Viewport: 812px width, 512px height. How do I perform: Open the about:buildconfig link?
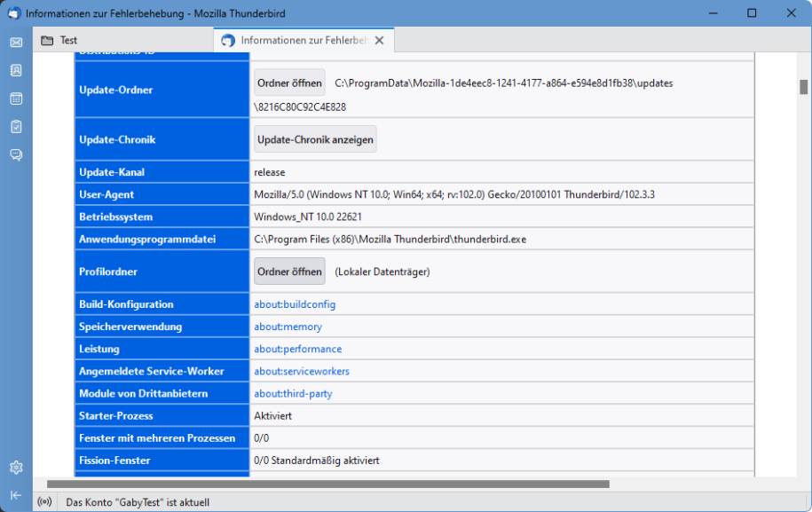(x=297, y=303)
